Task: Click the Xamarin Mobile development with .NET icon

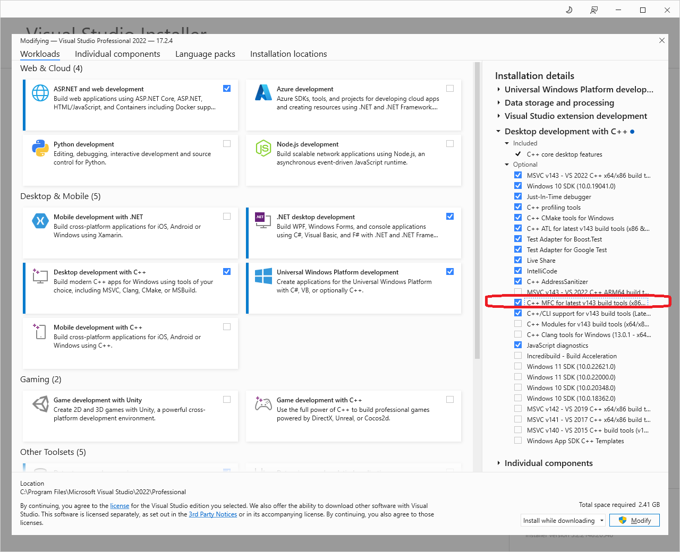Action: tap(40, 221)
